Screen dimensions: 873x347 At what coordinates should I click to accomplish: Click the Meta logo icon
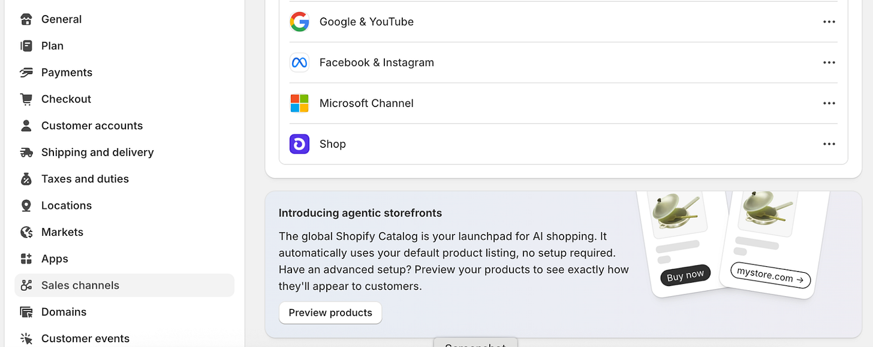(x=299, y=63)
